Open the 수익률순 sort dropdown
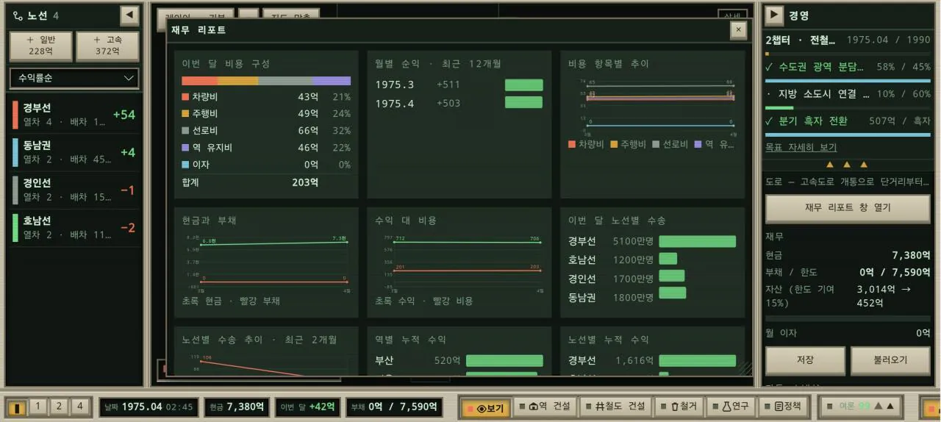The image size is (941, 422). [74, 78]
